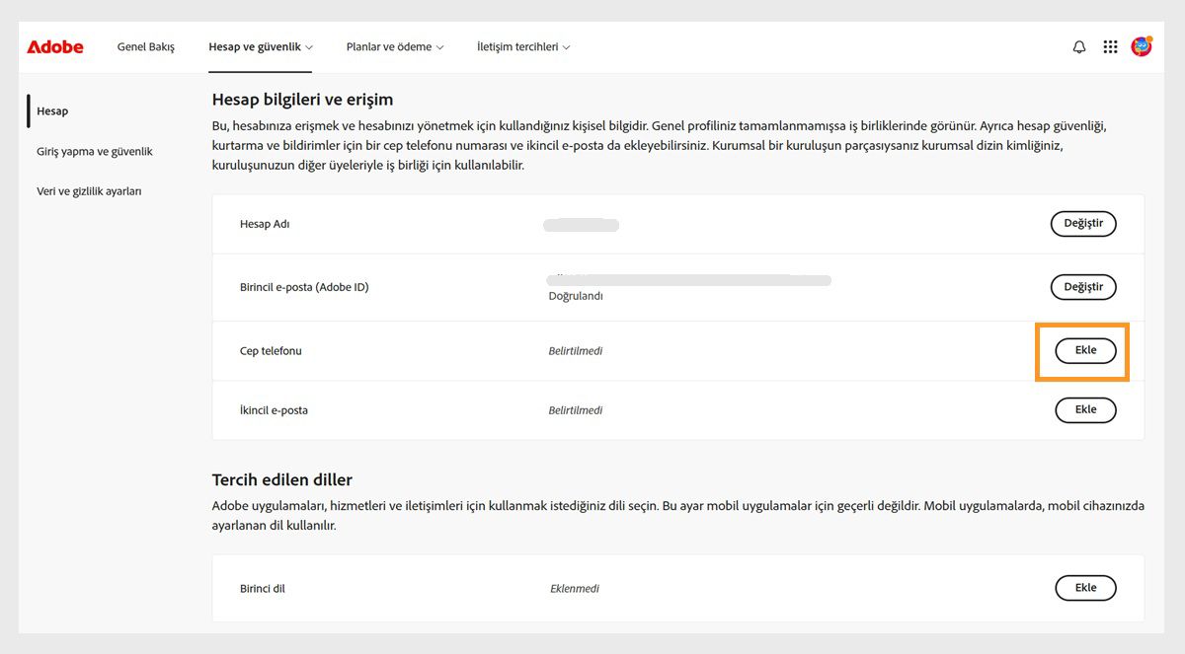Image resolution: width=1185 pixels, height=654 pixels.
Task: Expand the Hesap ve güvenlik dropdown chevron
Action: pos(308,45)
